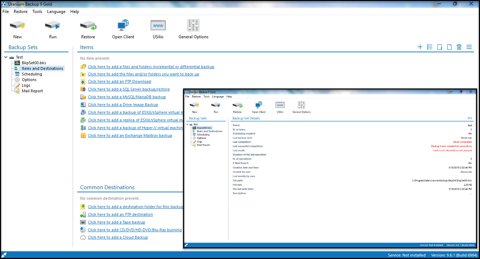Open the File menu in main window

tap(6, 12)
